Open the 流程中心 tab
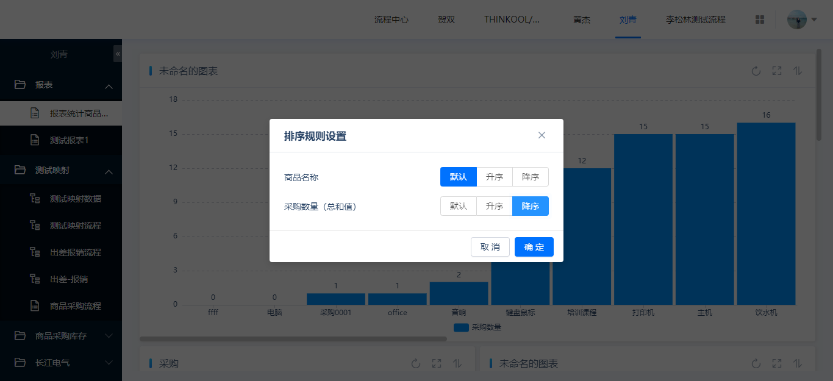This screenshot has height=381, width=833. pyautogui.click(x=391, y=20)
